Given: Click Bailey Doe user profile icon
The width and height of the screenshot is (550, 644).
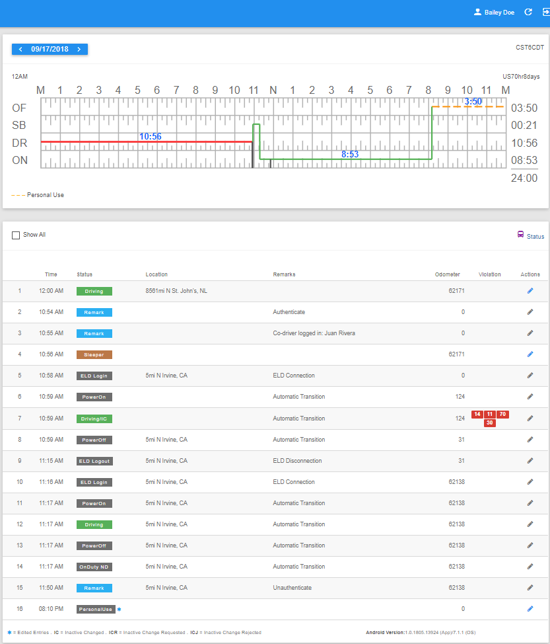Looking at the screenshot, I should pos(477,13).
